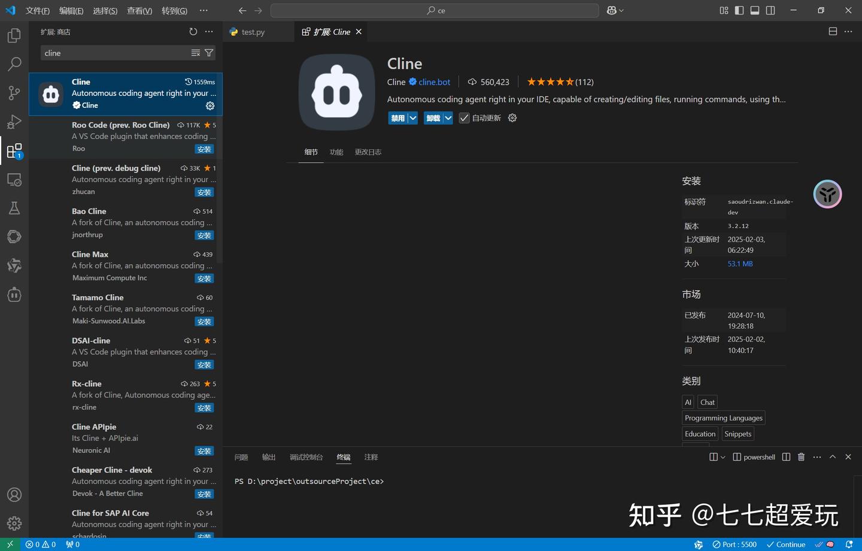Maximize the terminal panel size
The width and height of the screenshot is (862, 551).
pos(833,457)
